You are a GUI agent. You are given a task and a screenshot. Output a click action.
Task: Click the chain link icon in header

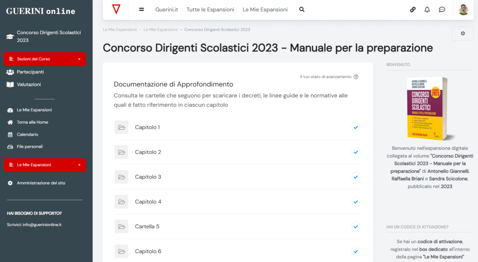coord(413,9)
